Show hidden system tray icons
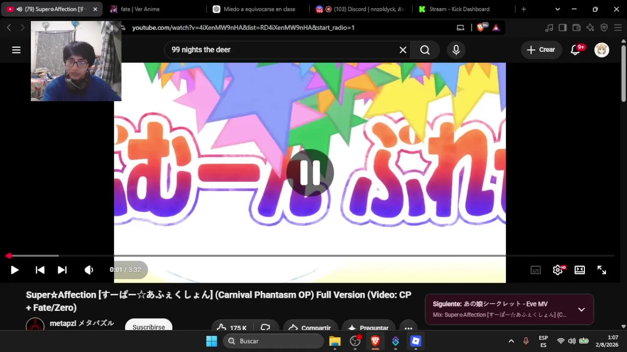Image resolution: width=627 pixels, height=352 pixels. tap(511, 341)
